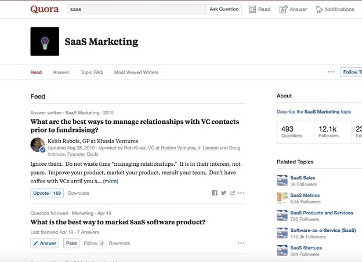The height and width of the screenshot is (262, 362).
Task: Open Software-as-a-Service (SaaS) topic link
Action: pyautogui.click(x=323, y=230)
